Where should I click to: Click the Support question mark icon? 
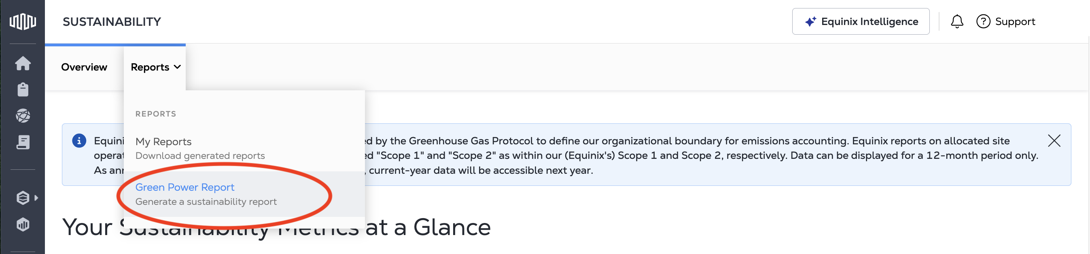pyautogui.click(x=983, y=21)
